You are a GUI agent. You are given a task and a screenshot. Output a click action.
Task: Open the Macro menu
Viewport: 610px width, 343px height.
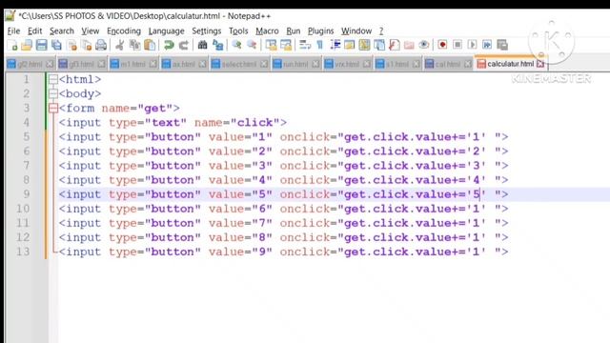(x=267, y=31)
